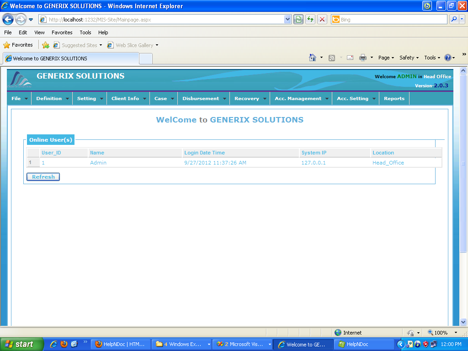
Task: Click inside the URL address field
Action: (x=165, y=20)
